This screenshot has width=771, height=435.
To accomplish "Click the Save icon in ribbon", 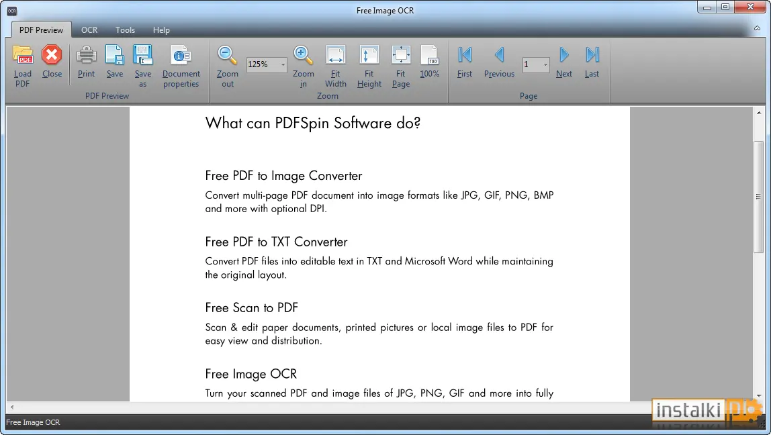I will [x=115, y=54].
